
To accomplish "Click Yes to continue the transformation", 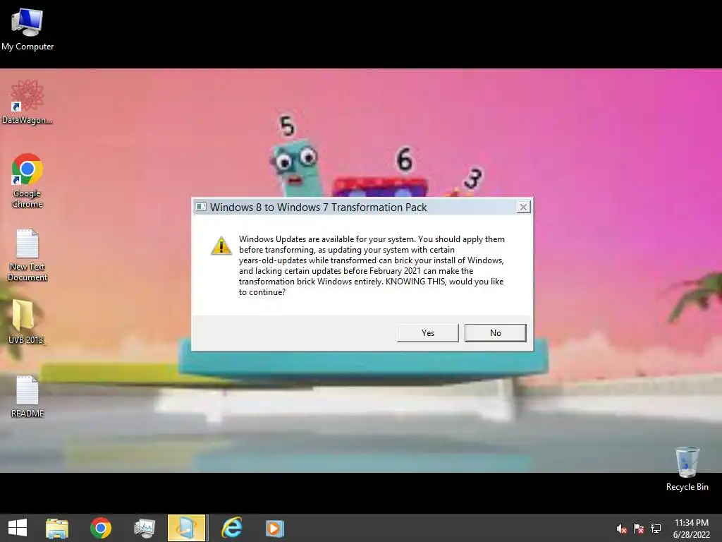I will tap(427, 333).
